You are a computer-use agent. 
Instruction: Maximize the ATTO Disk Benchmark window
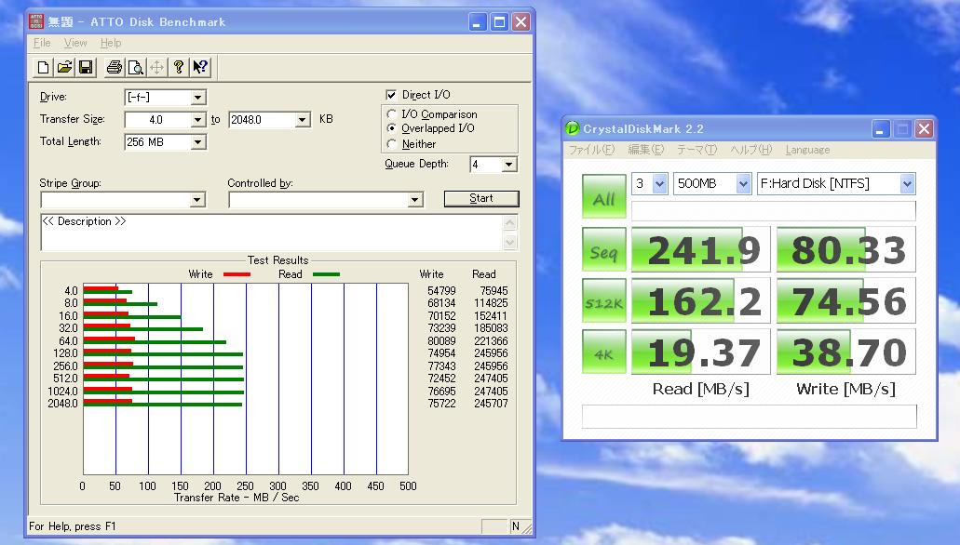(499, 22)
